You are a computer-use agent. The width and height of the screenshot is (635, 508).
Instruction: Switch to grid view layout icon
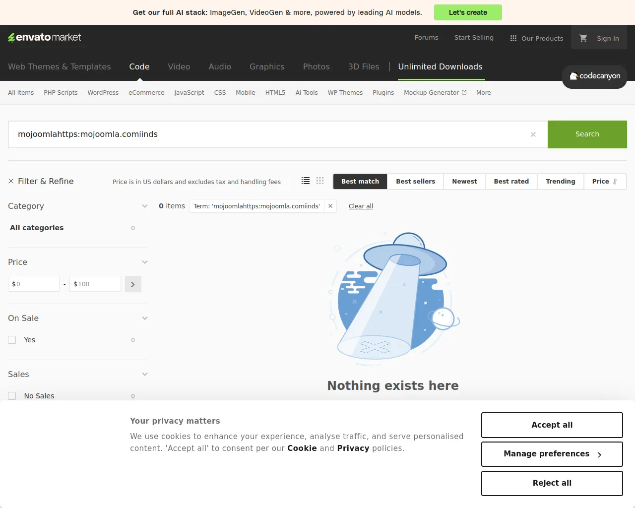[x=320, y=181]
